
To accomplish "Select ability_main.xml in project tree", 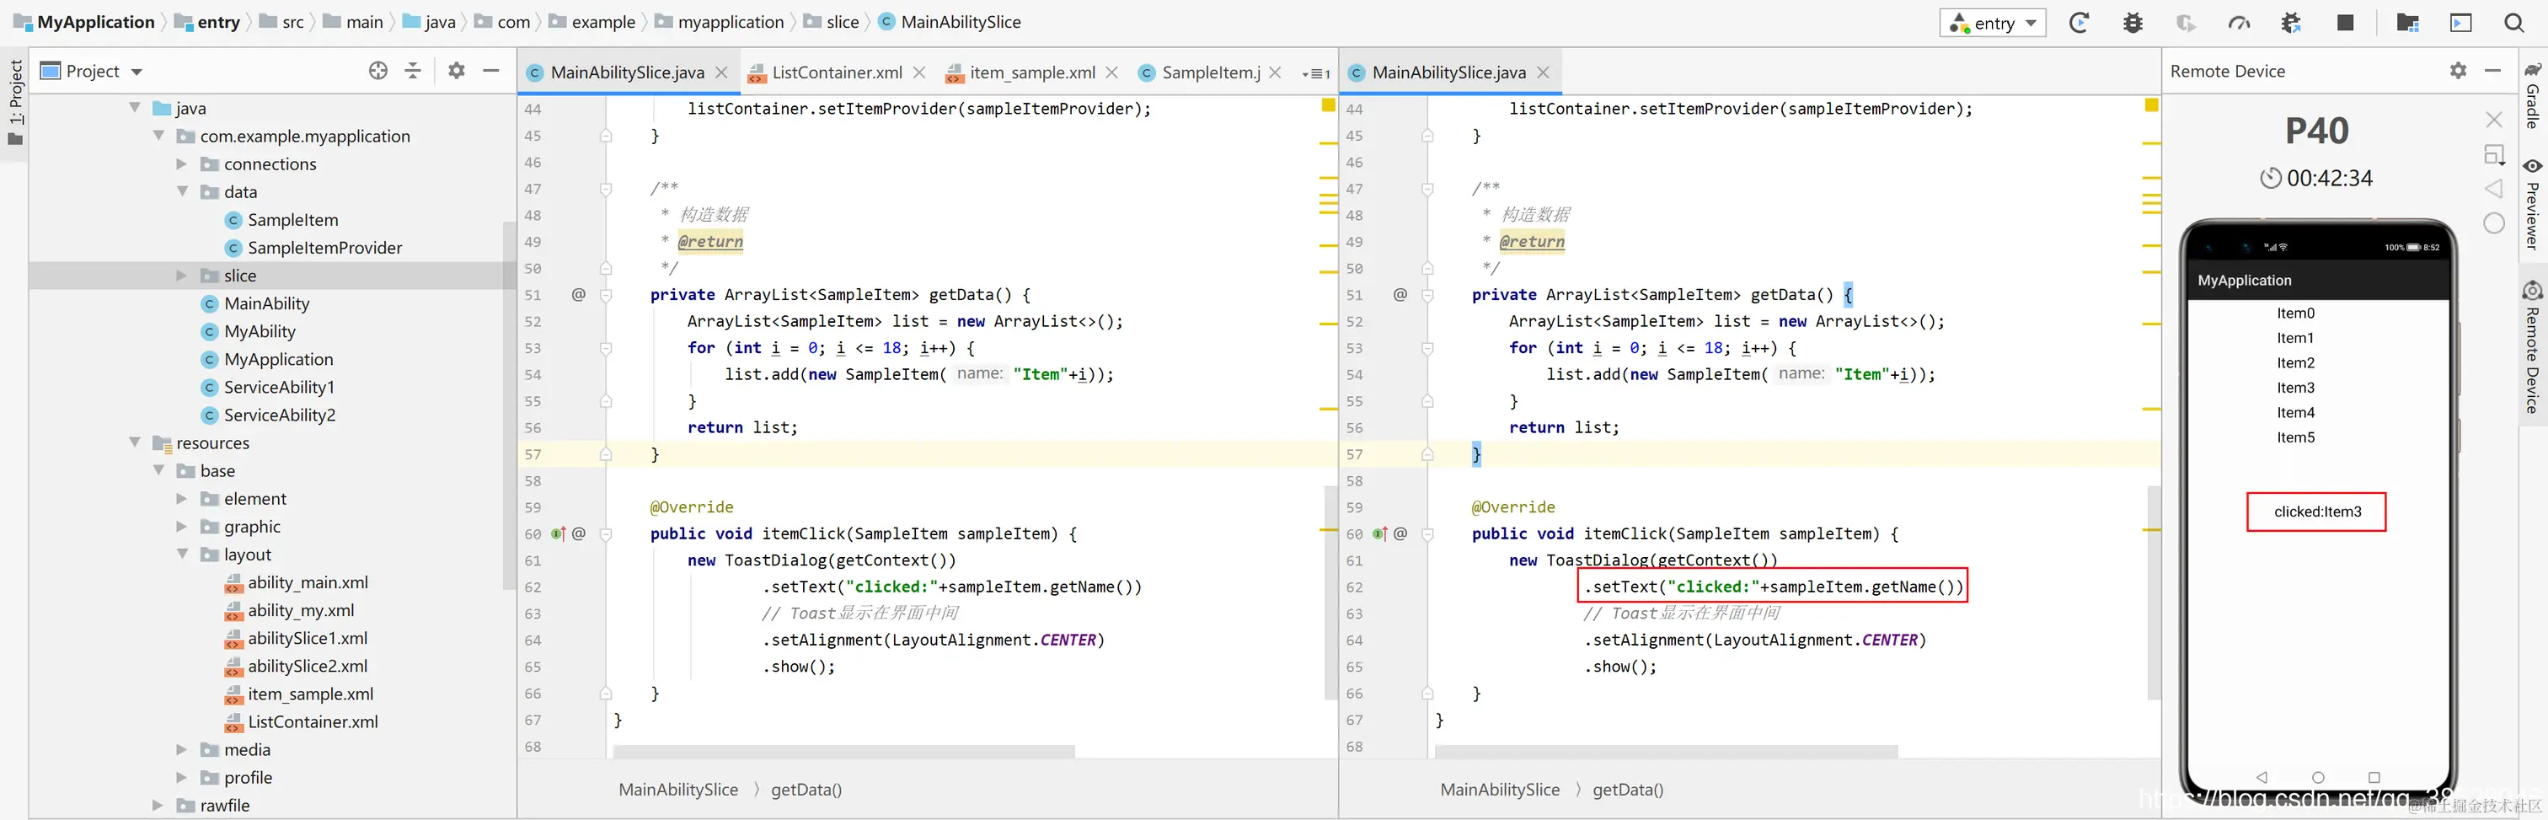I will click(x=308, y=582).
